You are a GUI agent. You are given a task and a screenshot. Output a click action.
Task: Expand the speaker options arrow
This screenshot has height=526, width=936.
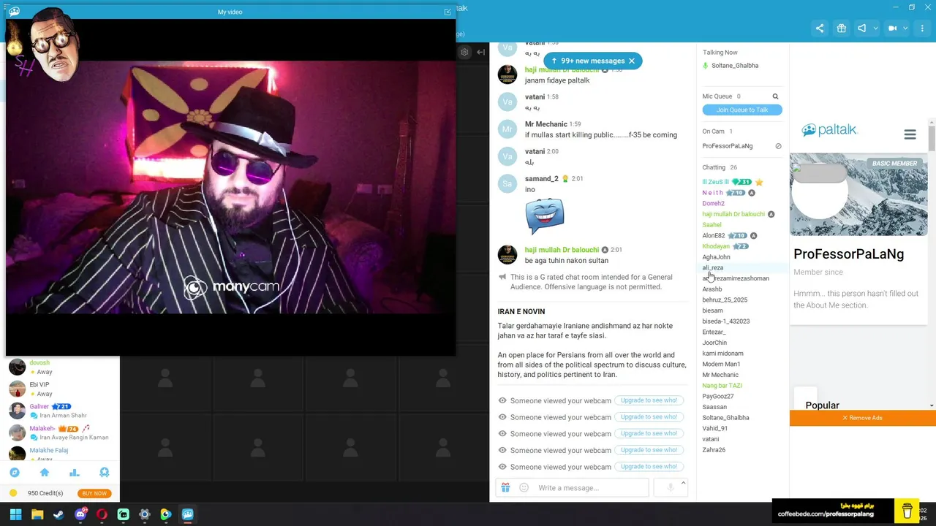pyautogui.click(x=875, y=28)
